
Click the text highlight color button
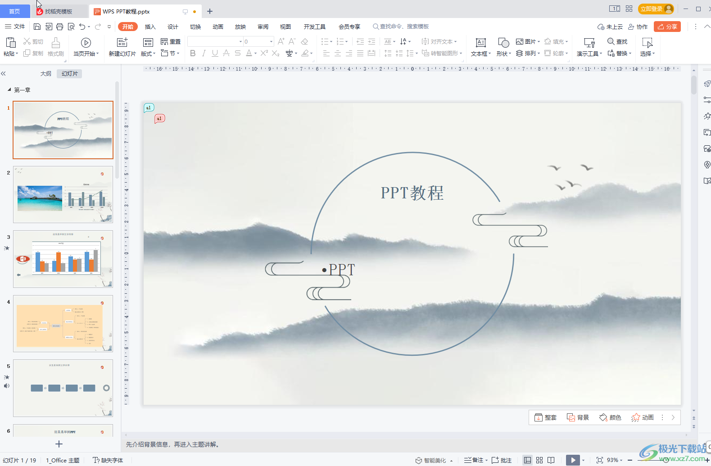coord(305,53)
